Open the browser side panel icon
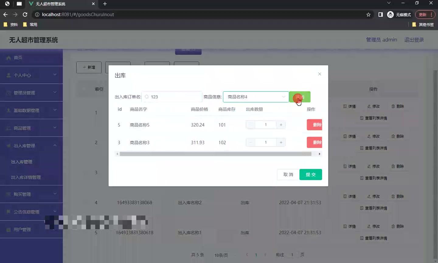The width and height of the screenshot is (438, 263). [x=380, y=15]
